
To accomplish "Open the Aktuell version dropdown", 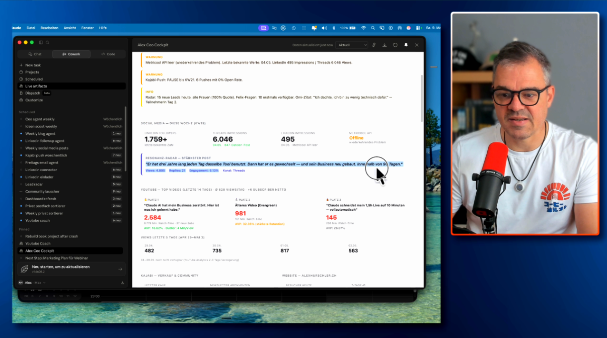I will click(x=352, y=45).
